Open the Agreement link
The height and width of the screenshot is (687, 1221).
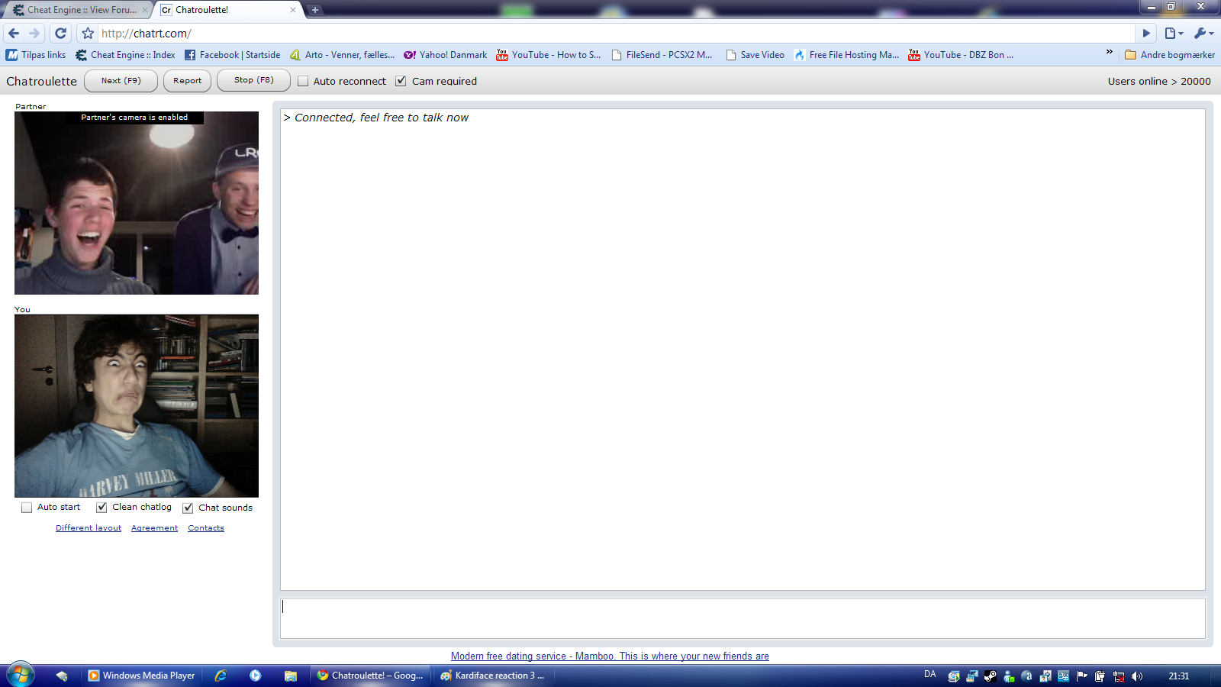pos(154,527)
